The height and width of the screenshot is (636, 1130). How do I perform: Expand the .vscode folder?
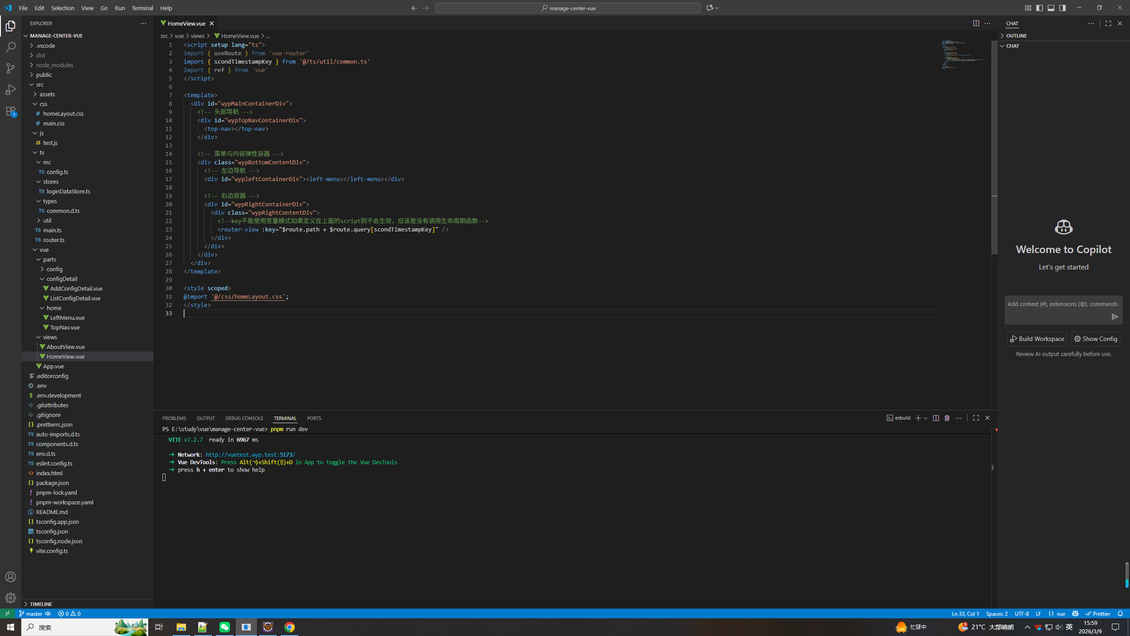point(87,45)
